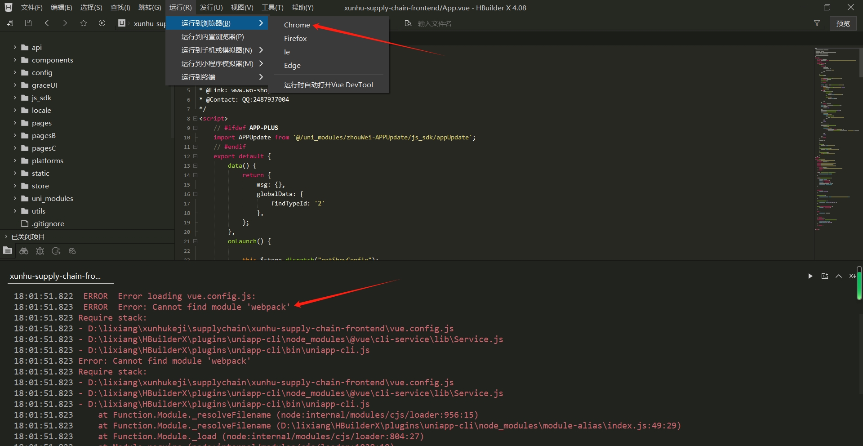This screenshot has height=446, width=863.
Task: Open the 发行(U) menu
Action: click(x=211, y=8)
